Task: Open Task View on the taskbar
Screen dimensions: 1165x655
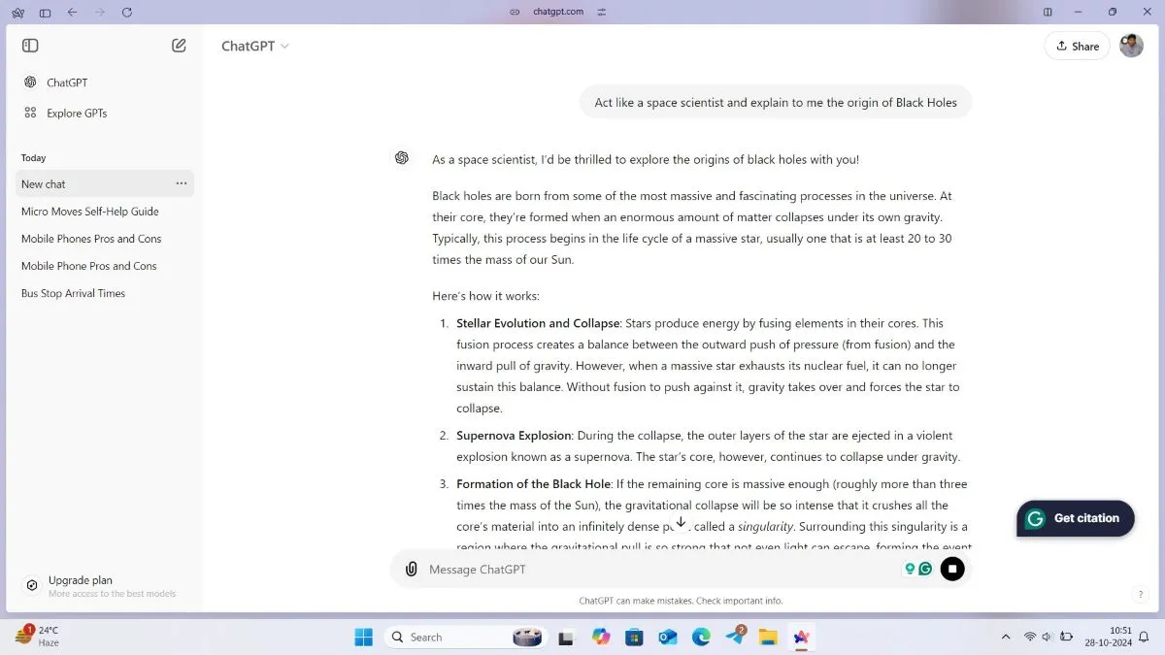Action: point(566,637)
